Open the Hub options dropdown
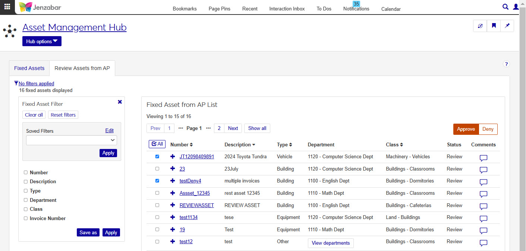The image size is (526, 251). [42, 41]
